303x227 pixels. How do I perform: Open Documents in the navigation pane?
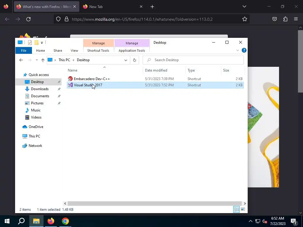(40, 96)
